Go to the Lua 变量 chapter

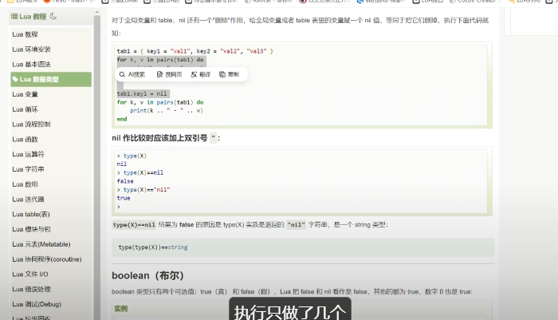tap(25, 94)
